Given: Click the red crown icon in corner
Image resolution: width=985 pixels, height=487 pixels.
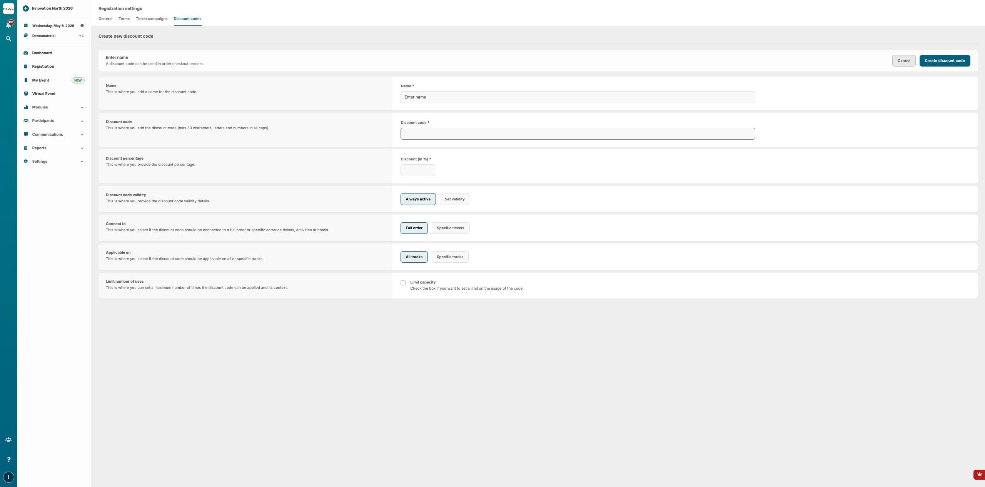Looking at the screenshot, I should point(979,474).
